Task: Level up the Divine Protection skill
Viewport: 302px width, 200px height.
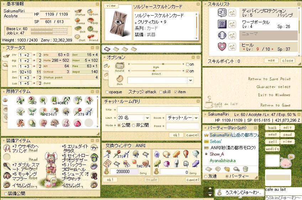Action: click(x=232, y=13)
